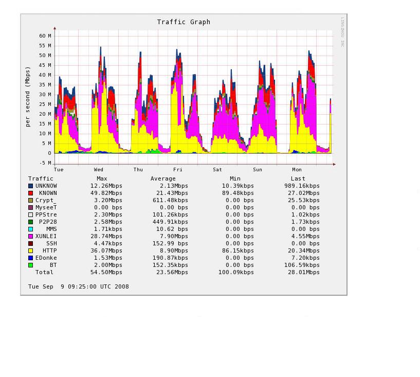Click the Traffic Graph title

184,22
